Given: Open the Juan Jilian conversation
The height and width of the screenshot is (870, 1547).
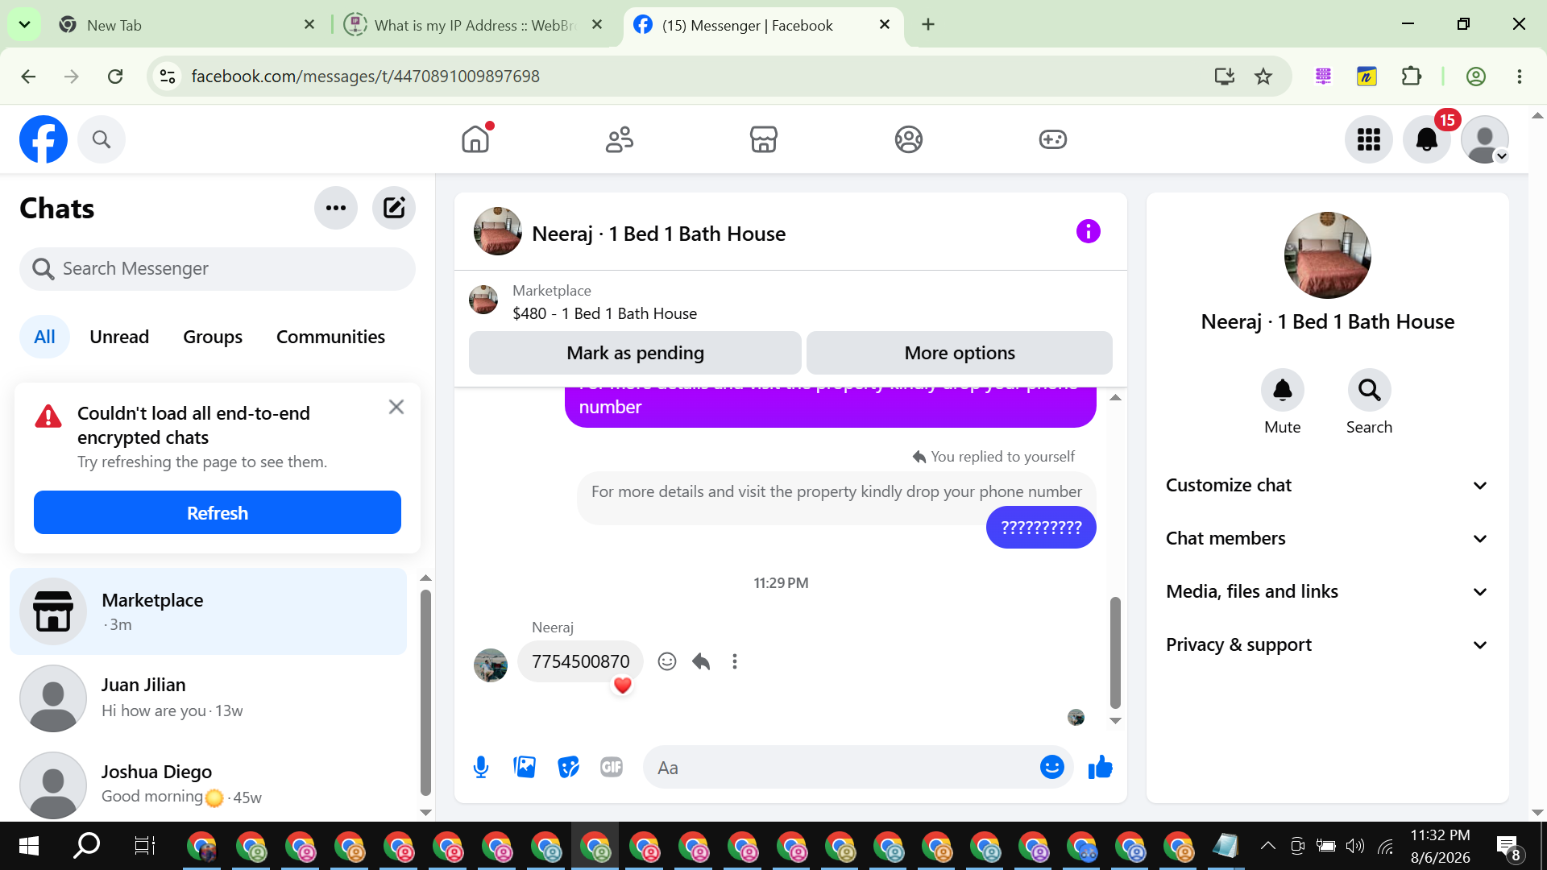Looking at the screenshot, I should coord(209,698).
